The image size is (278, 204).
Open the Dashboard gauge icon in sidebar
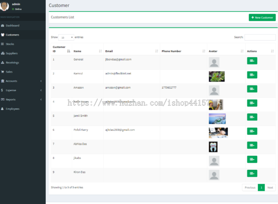pyautogui.click(x=2, y=26)
